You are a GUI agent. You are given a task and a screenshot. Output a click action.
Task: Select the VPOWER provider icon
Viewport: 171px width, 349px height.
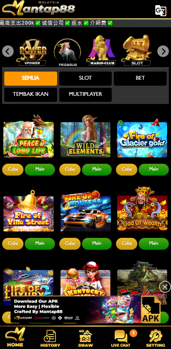click(x=32, y=52)
